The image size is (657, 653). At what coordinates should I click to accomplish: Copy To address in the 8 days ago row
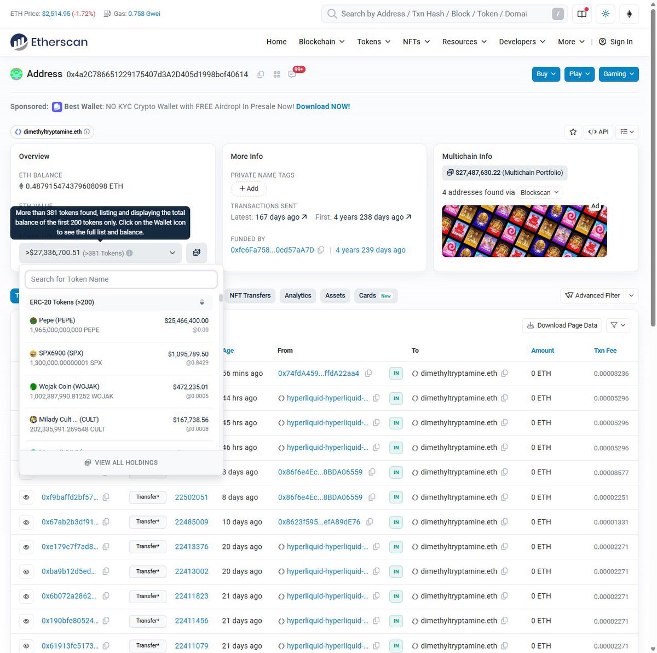pos(504,497)
